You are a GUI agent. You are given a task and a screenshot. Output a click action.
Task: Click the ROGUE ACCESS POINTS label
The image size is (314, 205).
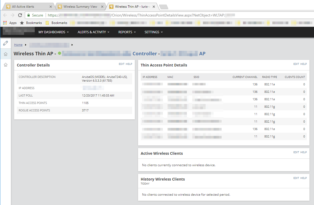[34, 110]
